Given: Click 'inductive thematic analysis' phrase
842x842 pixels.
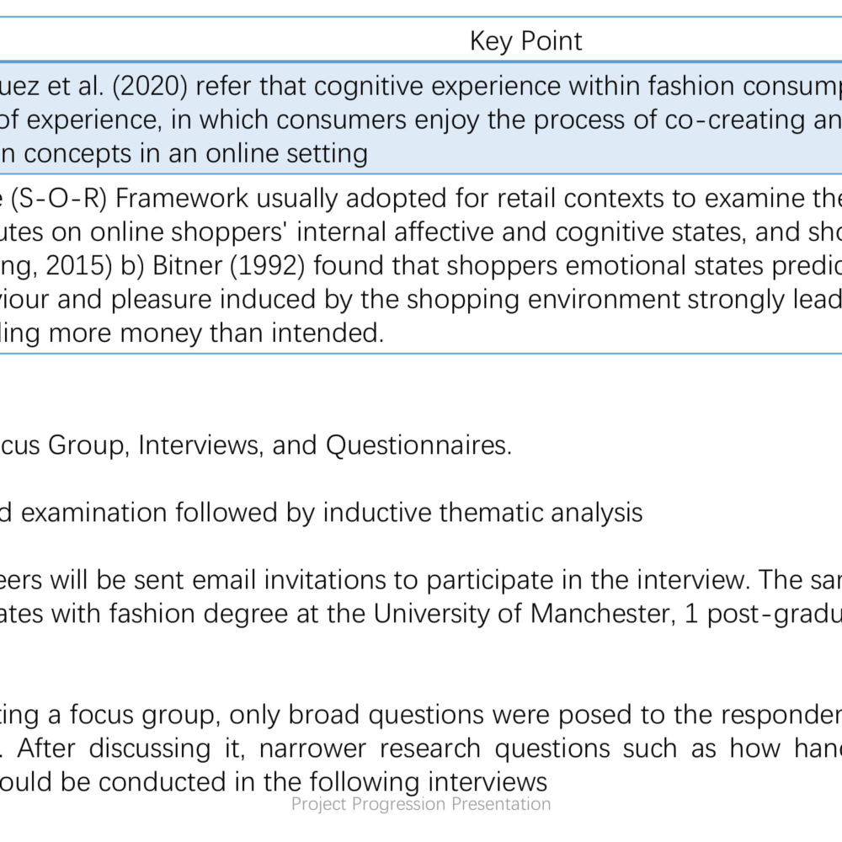Looking at the screenshot, I should pyautogui.click(x=482, y=513).
